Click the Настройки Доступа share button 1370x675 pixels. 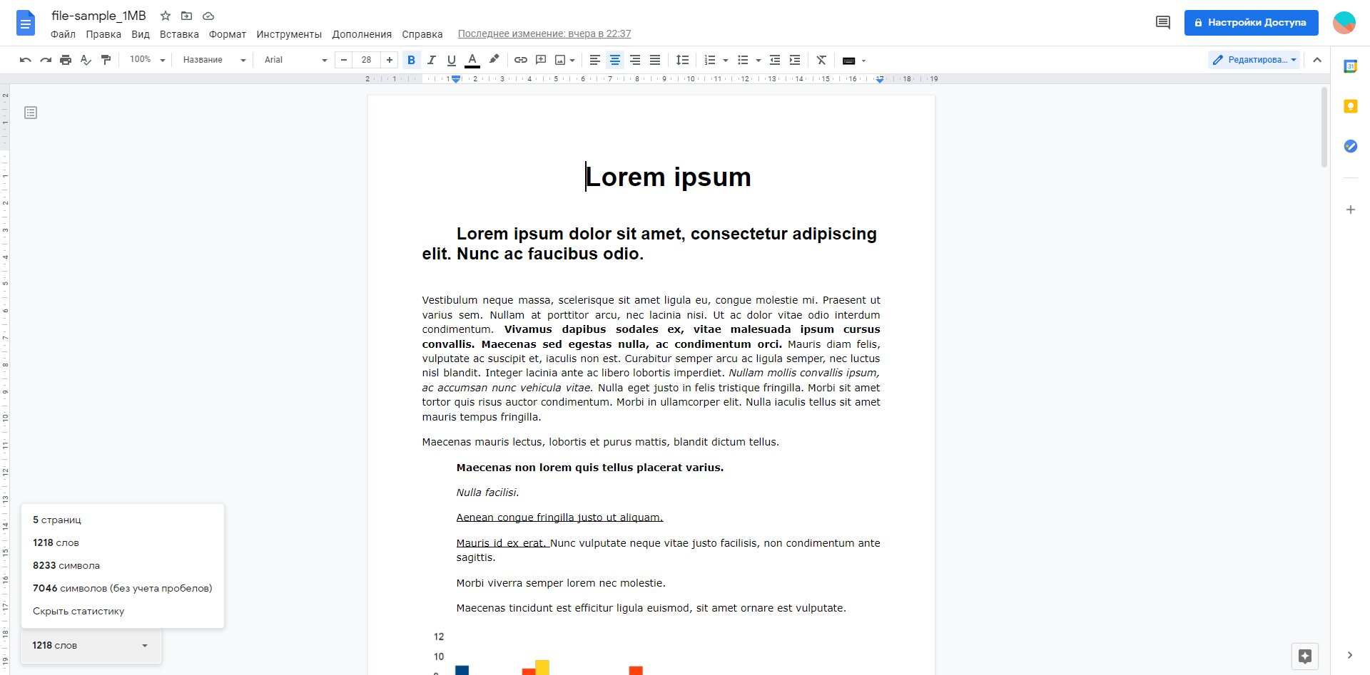[x=1251, y=23]
